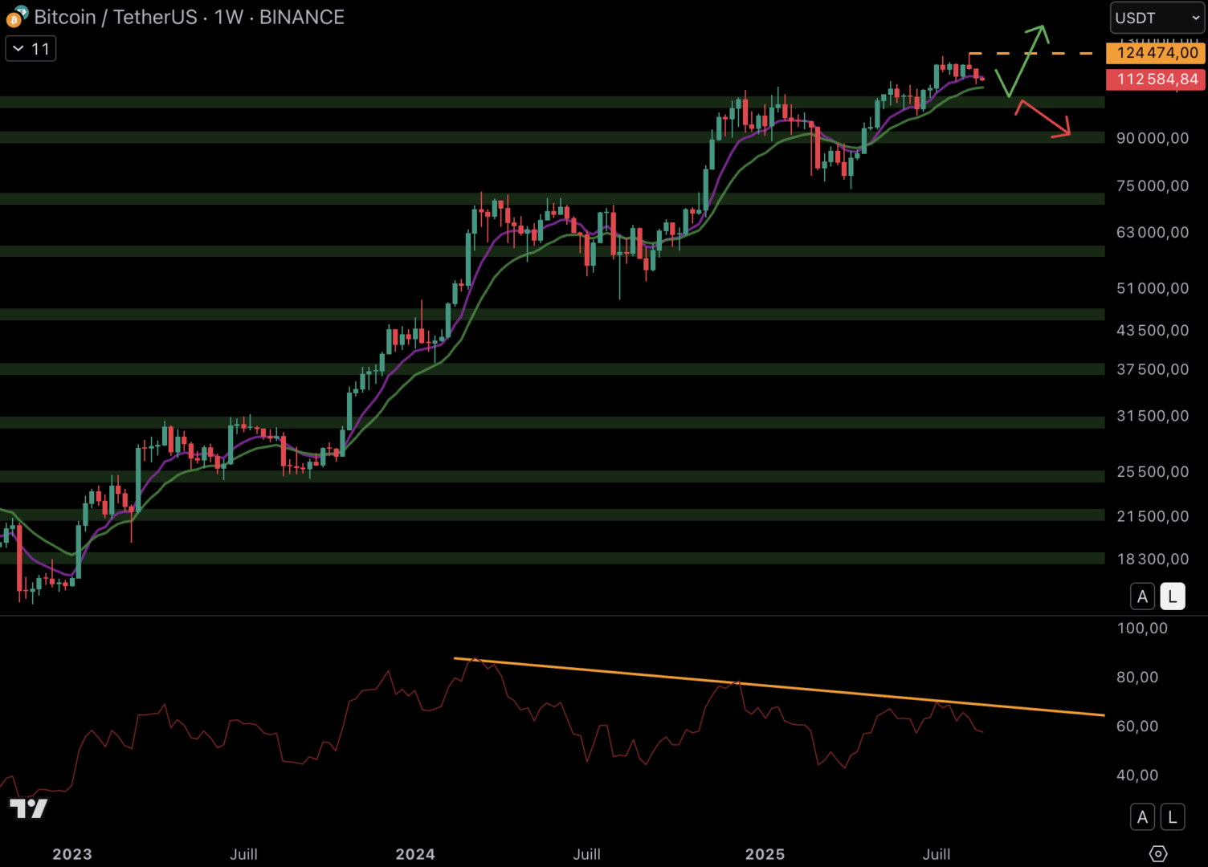Click the RSI 60,00 axis label
The image size is (1208, 867).
click(1137, 726)
